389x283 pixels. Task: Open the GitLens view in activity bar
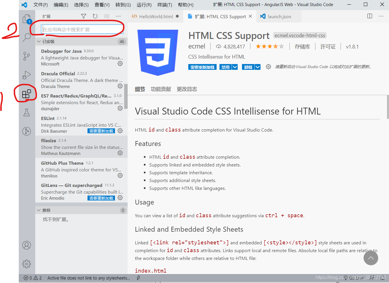pos(27,131)
